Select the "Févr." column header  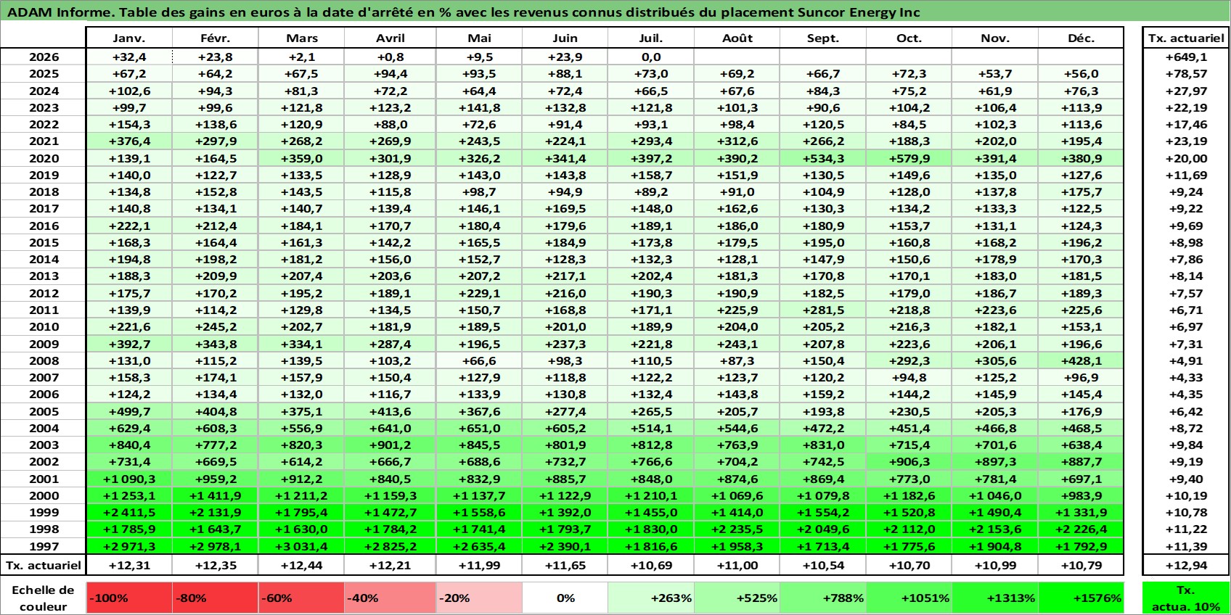[x=215, y=38]
